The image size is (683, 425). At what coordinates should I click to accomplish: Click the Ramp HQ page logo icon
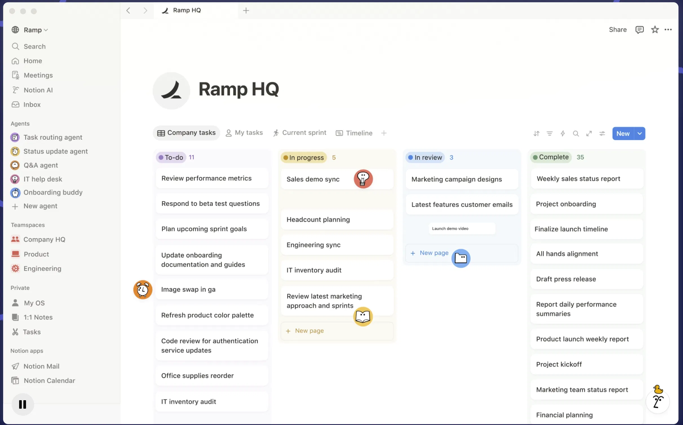171,90
